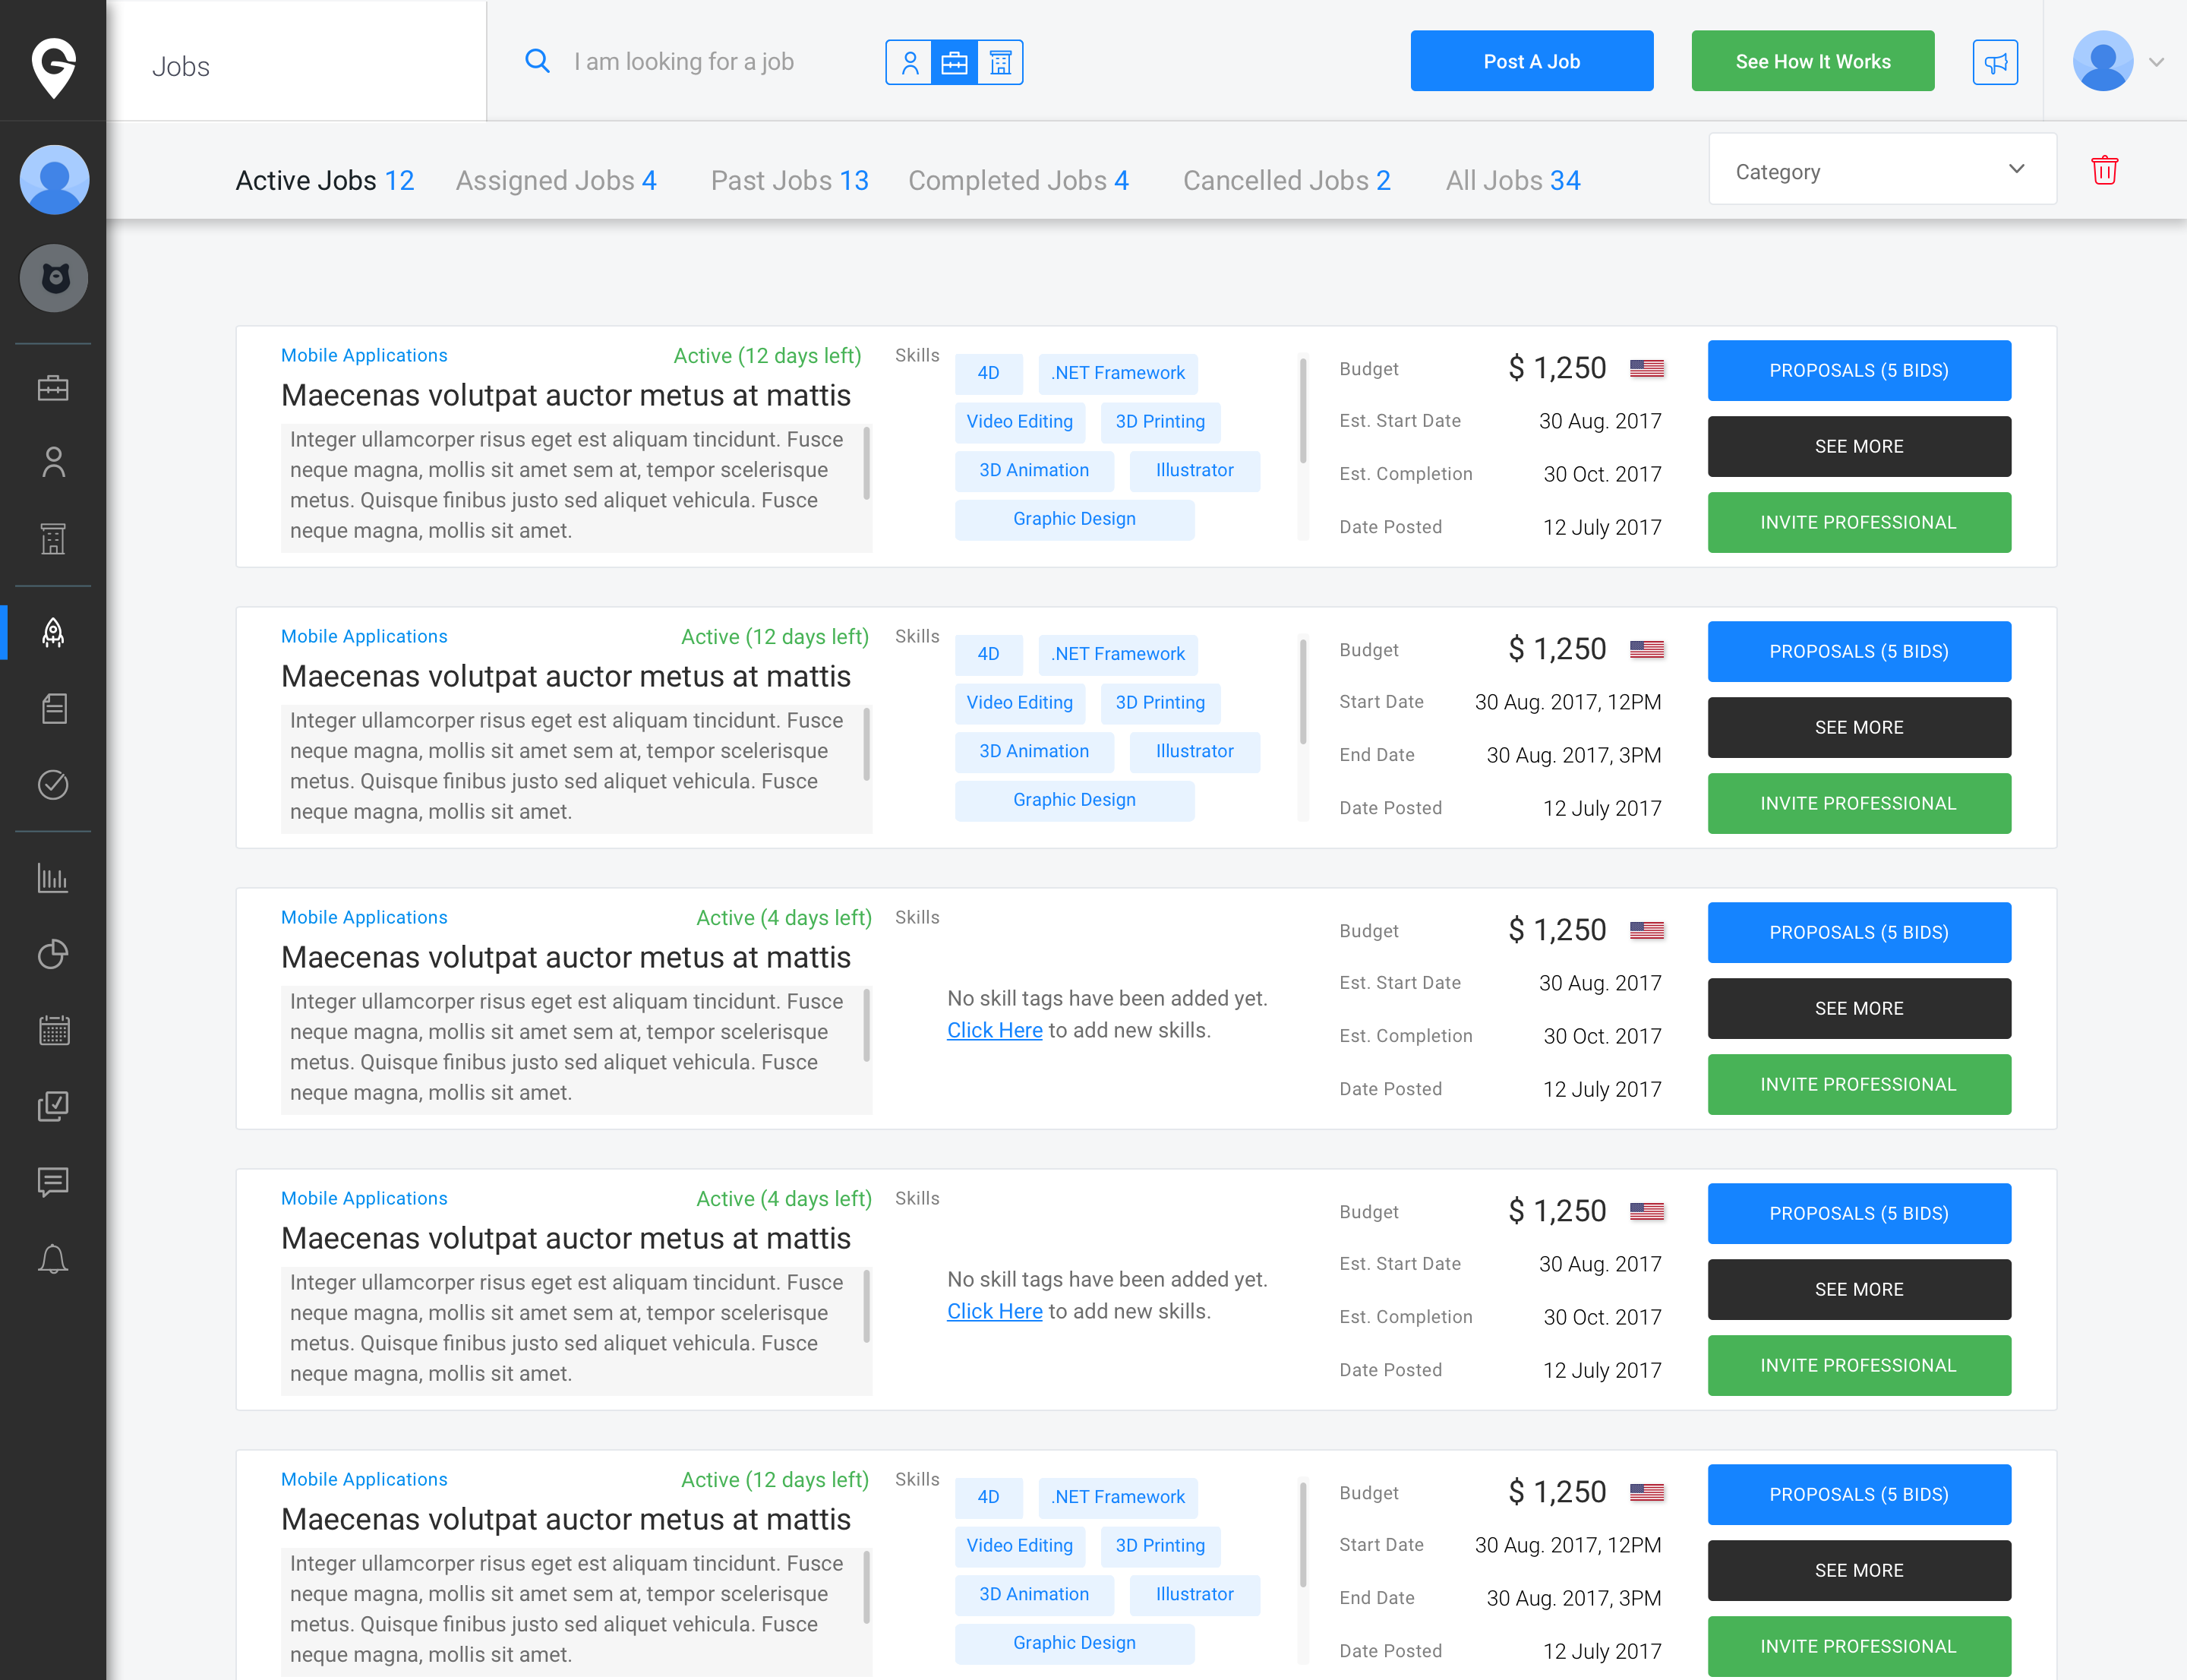Open the pie chart sidebar icon
This screenshot has height=1680, width=2187.
coord(53,954)
